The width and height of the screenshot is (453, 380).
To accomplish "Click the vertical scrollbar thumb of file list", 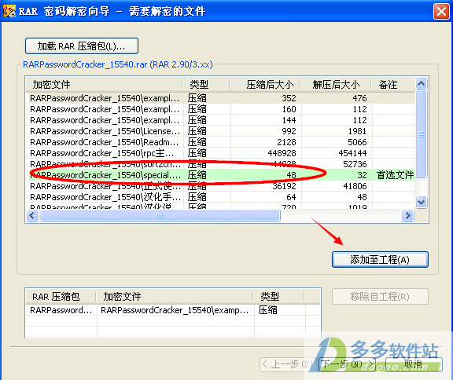I will pyautogui.click(x=422, y=134).
